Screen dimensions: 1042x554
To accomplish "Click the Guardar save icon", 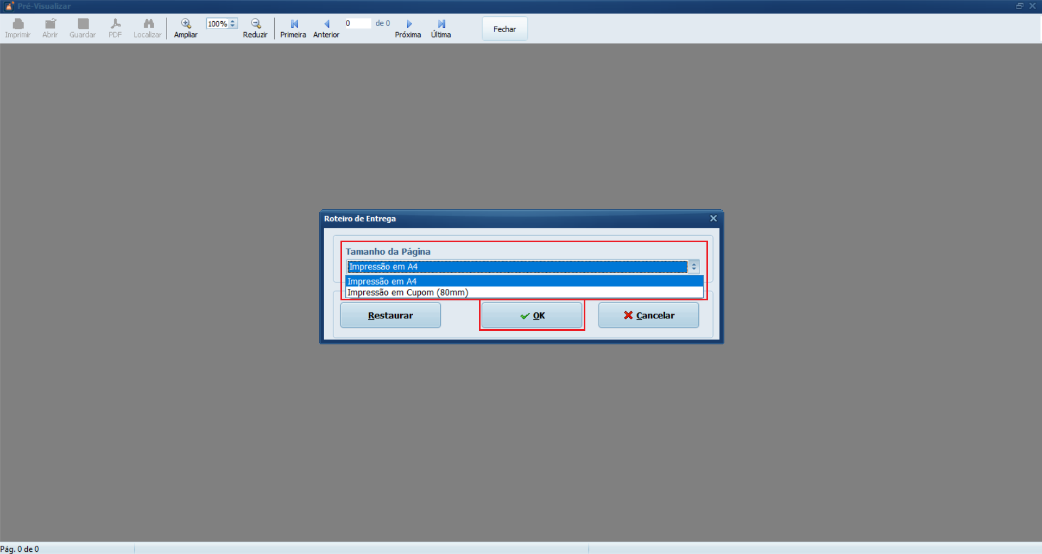I will (x=83, y=24).
